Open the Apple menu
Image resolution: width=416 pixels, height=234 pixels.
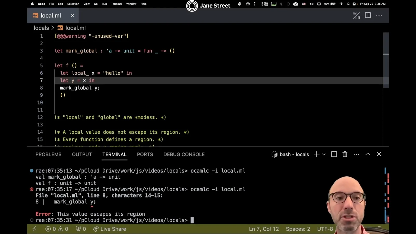click(x=32, y=4)
